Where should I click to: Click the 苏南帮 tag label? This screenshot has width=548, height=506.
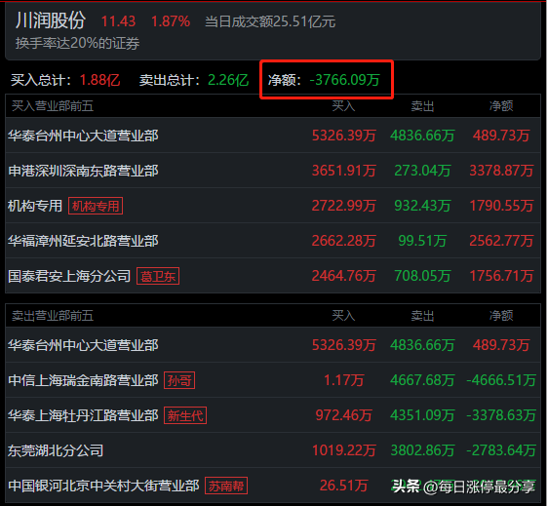226,486
